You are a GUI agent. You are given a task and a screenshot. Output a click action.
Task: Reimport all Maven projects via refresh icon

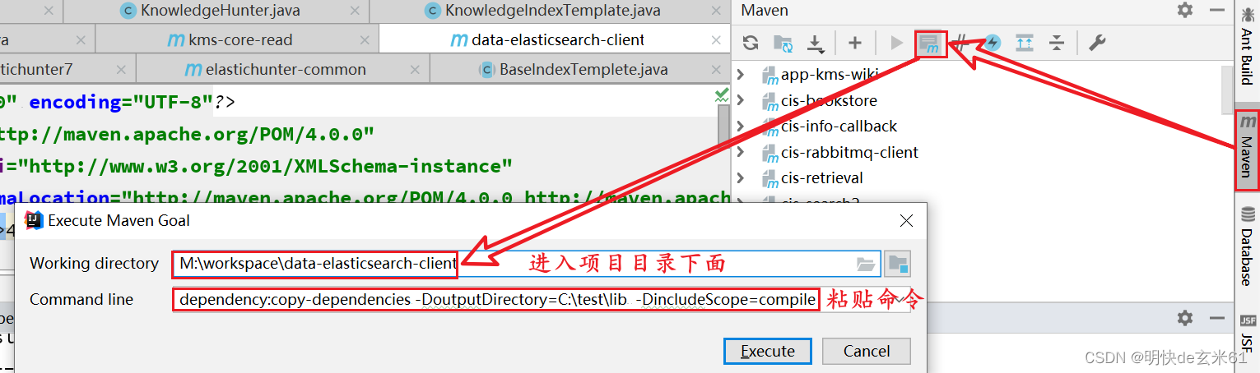(751, 43)
